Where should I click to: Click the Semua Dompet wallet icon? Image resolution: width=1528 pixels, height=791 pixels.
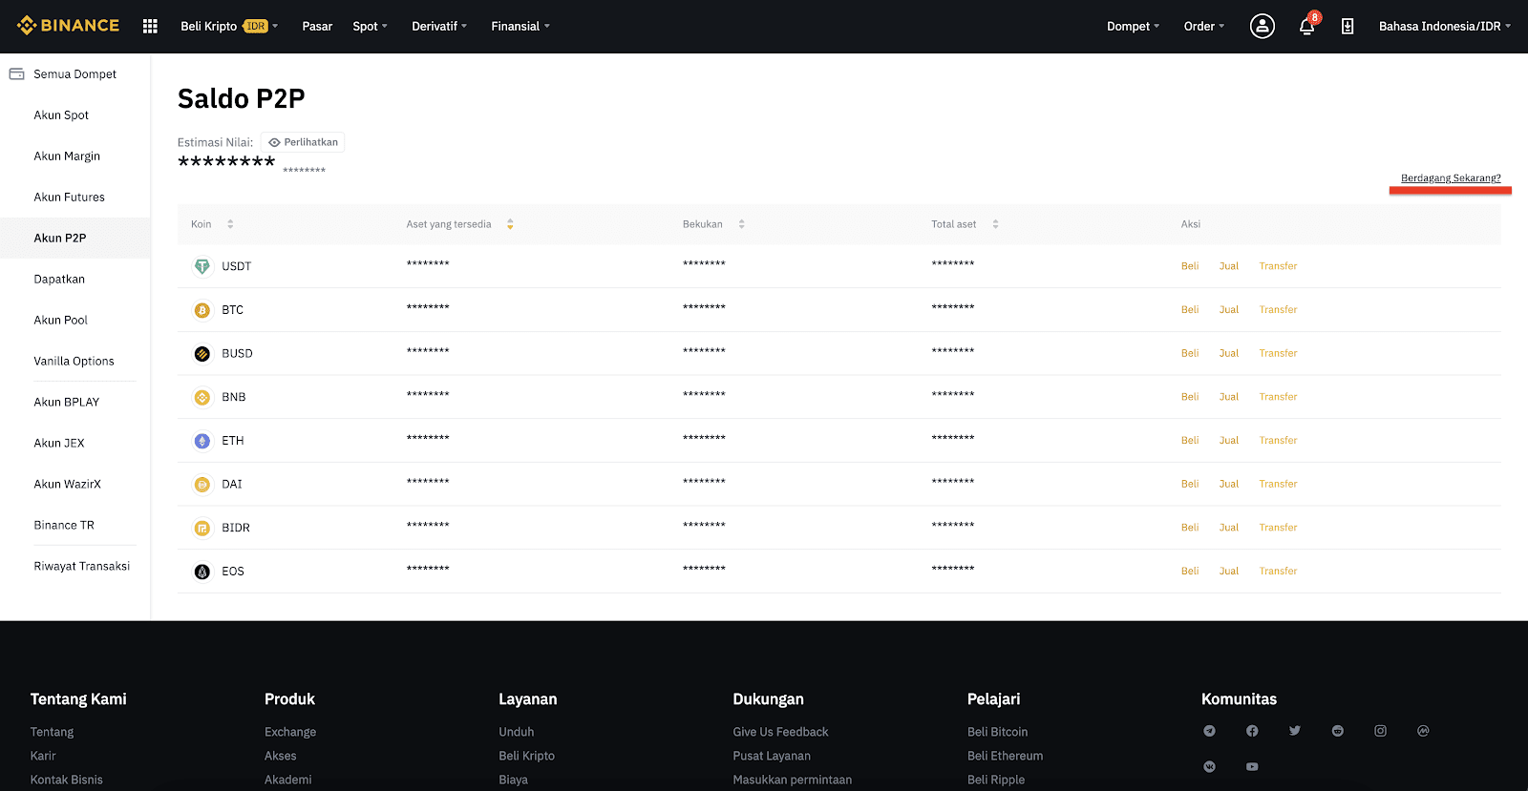[x=16, y=73]
